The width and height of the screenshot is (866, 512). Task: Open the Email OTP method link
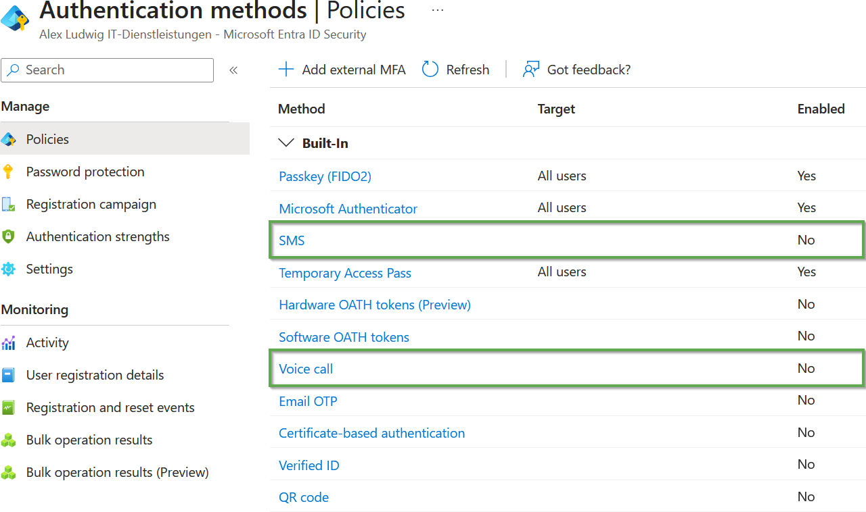308,401
